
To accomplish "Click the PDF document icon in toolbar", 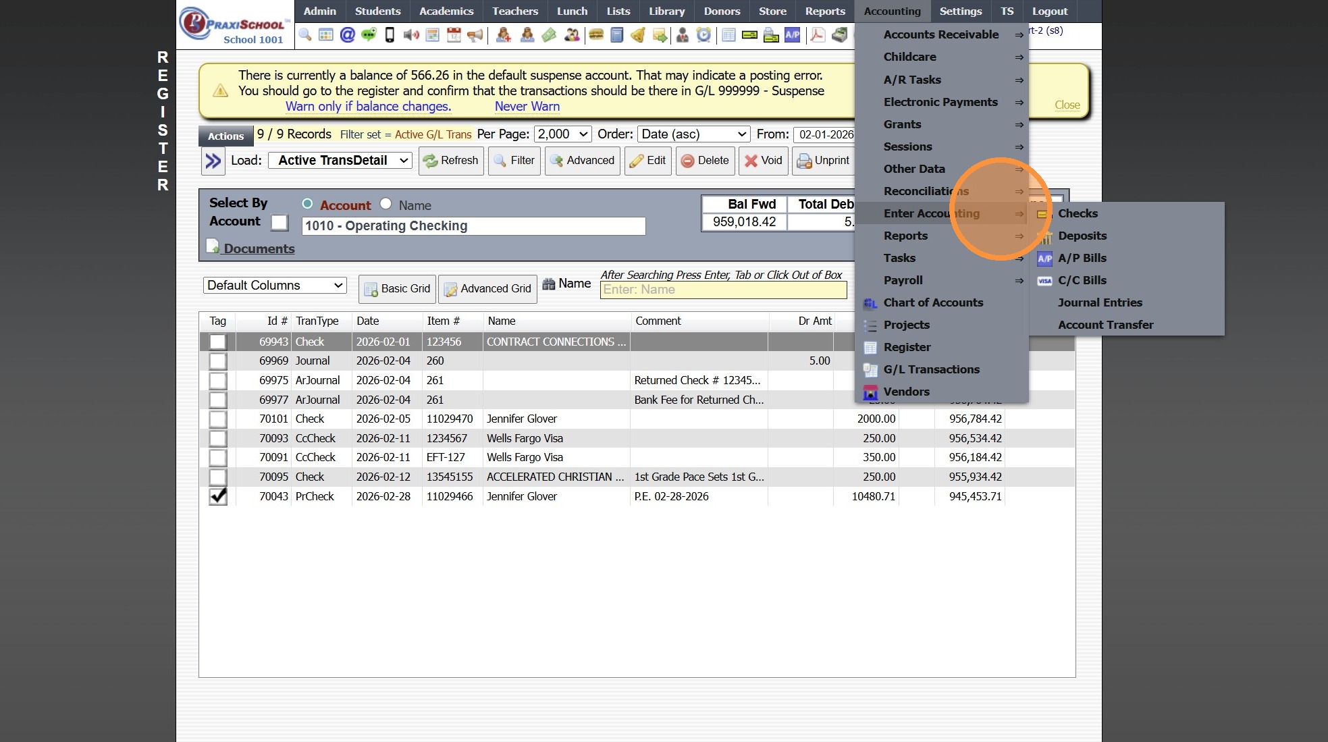I will point(817,35).
